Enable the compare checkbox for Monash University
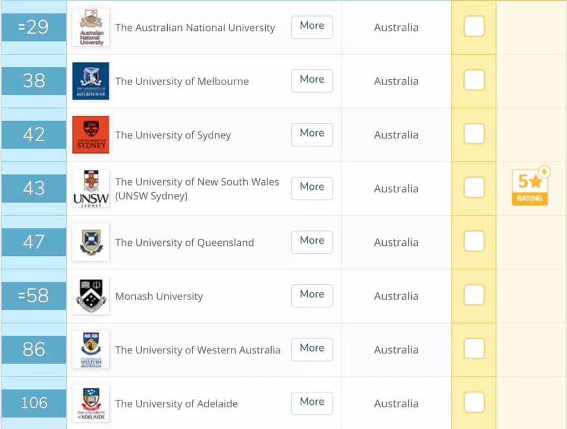 (x=474, y=295)
